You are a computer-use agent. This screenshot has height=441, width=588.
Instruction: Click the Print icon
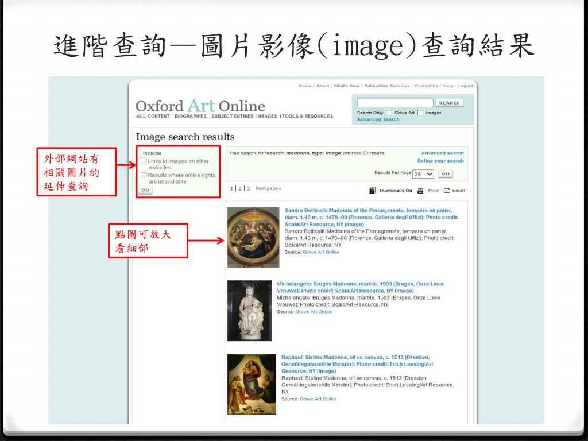tap(420, 190)
